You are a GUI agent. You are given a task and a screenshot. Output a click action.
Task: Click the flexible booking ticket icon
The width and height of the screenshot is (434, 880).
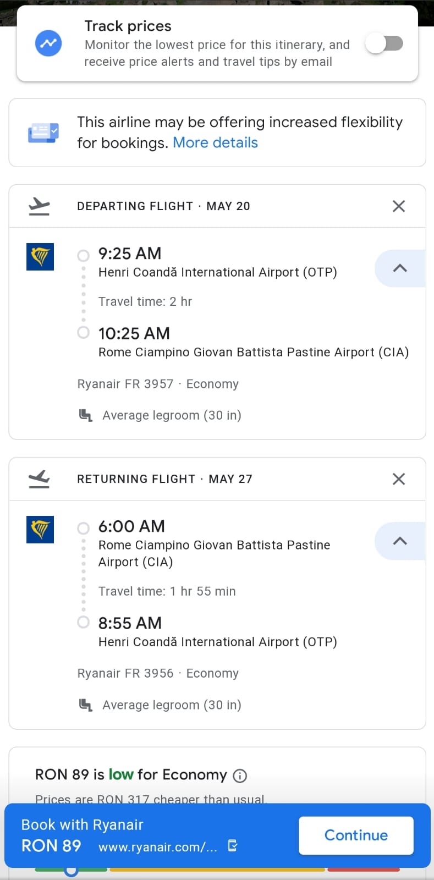click(x=43, y=133)
